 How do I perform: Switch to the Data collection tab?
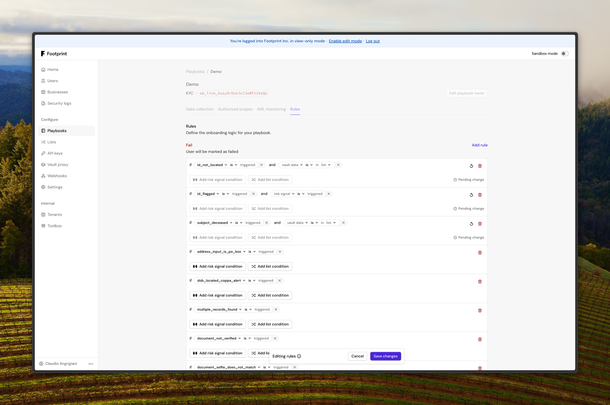[x=200, y=109]
